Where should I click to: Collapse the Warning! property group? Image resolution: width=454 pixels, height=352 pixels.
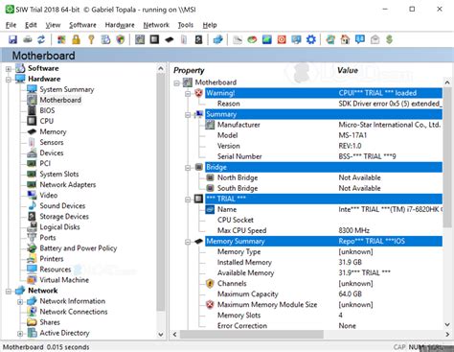pos(188,94)
